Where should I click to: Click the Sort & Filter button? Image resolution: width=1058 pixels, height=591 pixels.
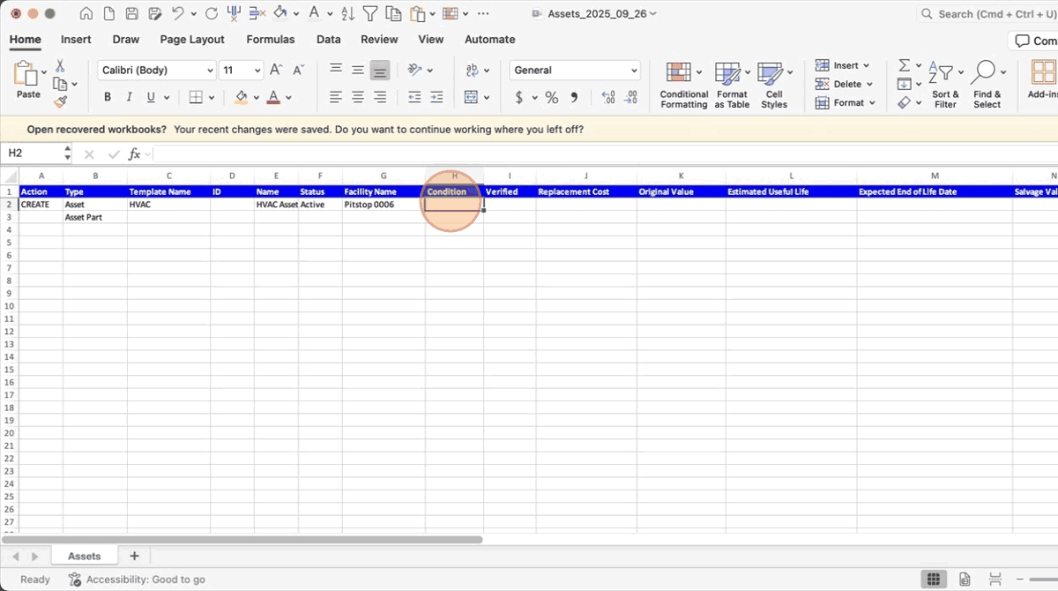[x=945, y=85]
